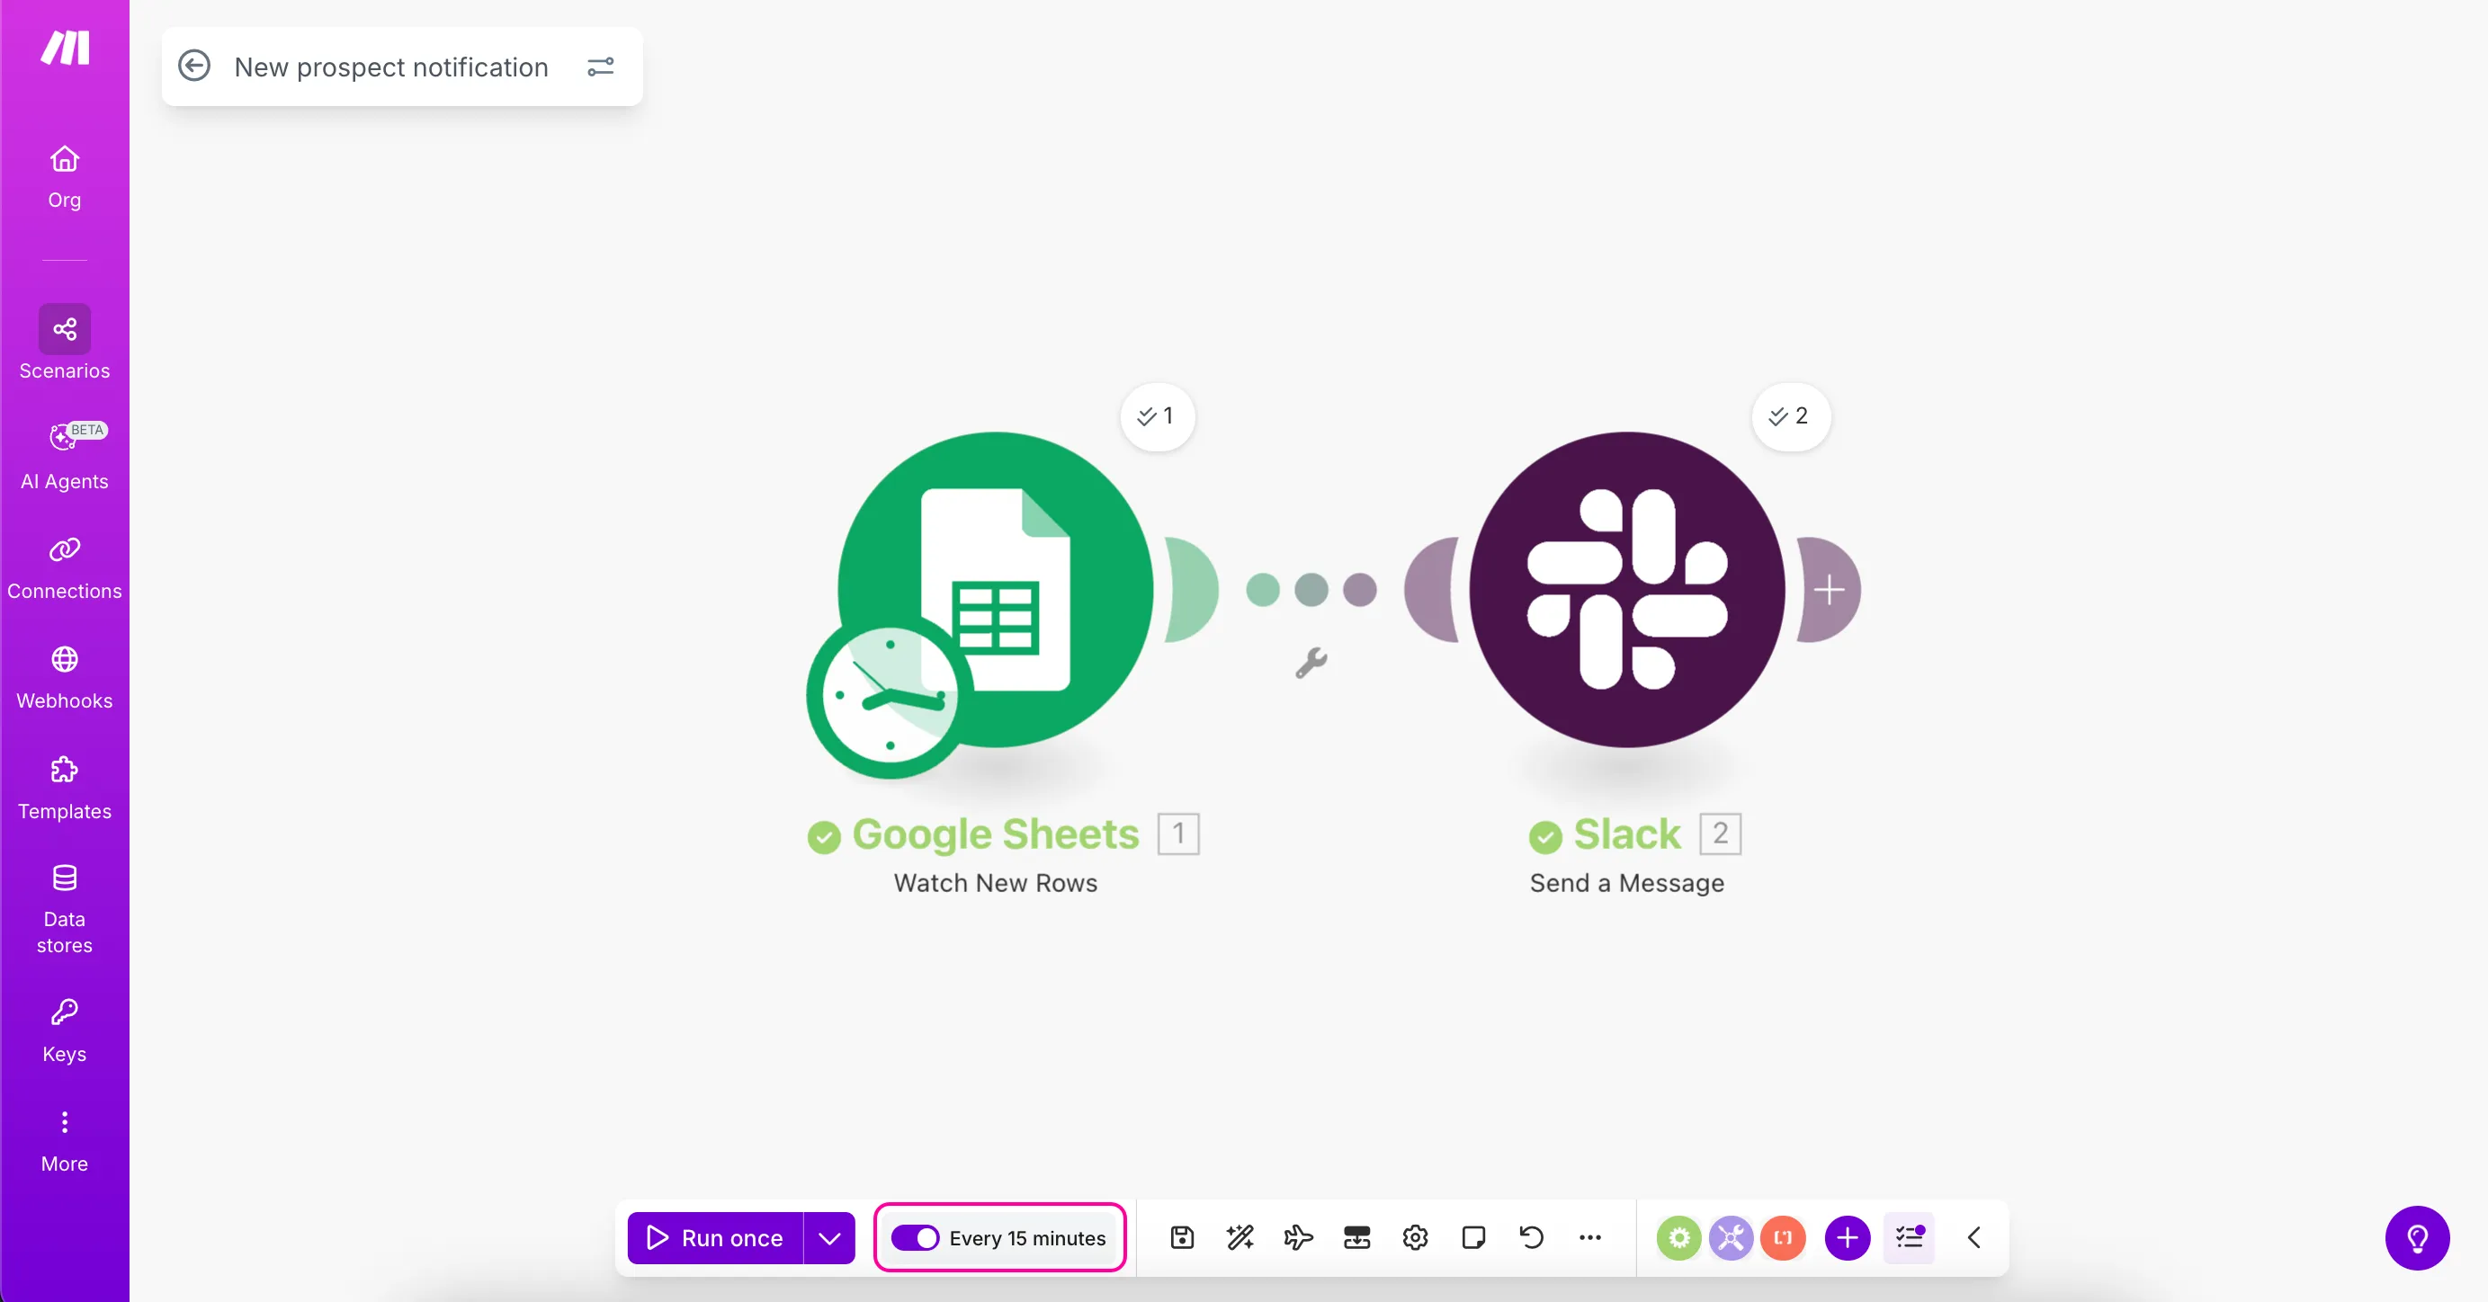
Task: Save the scenario with the disk icon
Action: (x=1182, y=1237)
